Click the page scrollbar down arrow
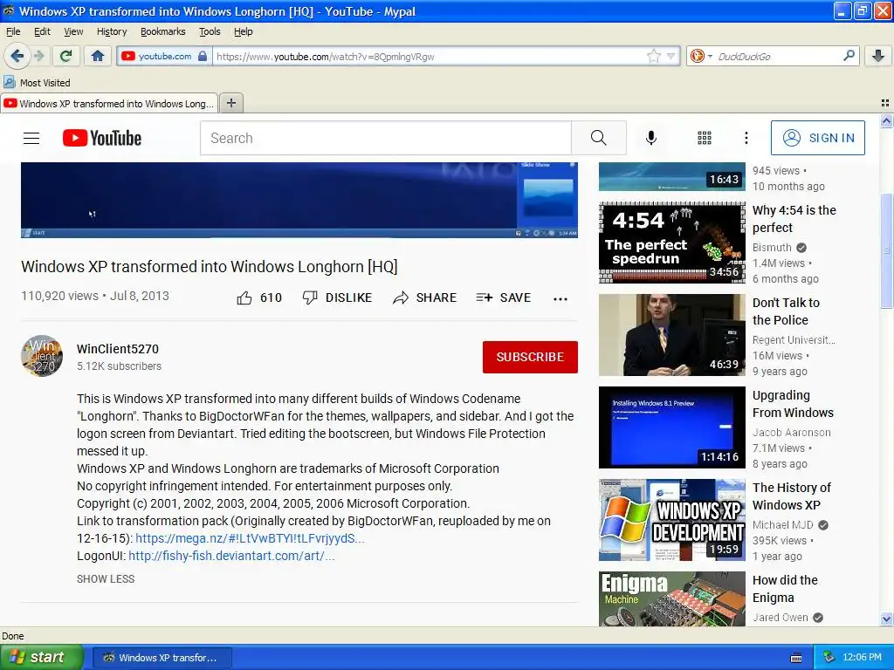The image size is (894, 670). tap(886, 619)
